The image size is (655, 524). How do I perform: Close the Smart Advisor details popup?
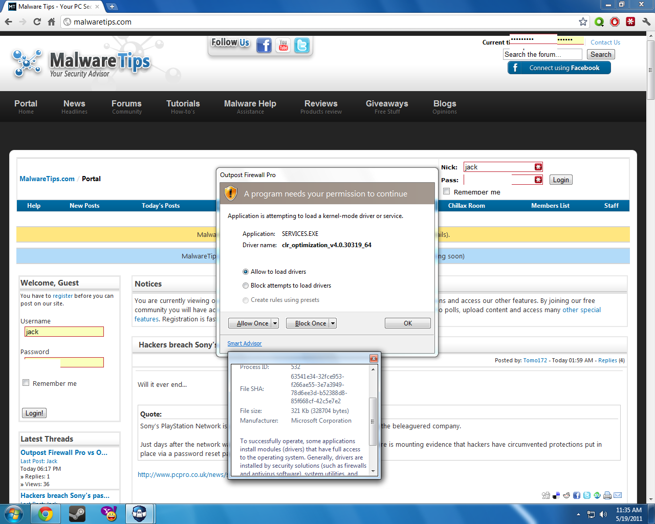[374, 358]
